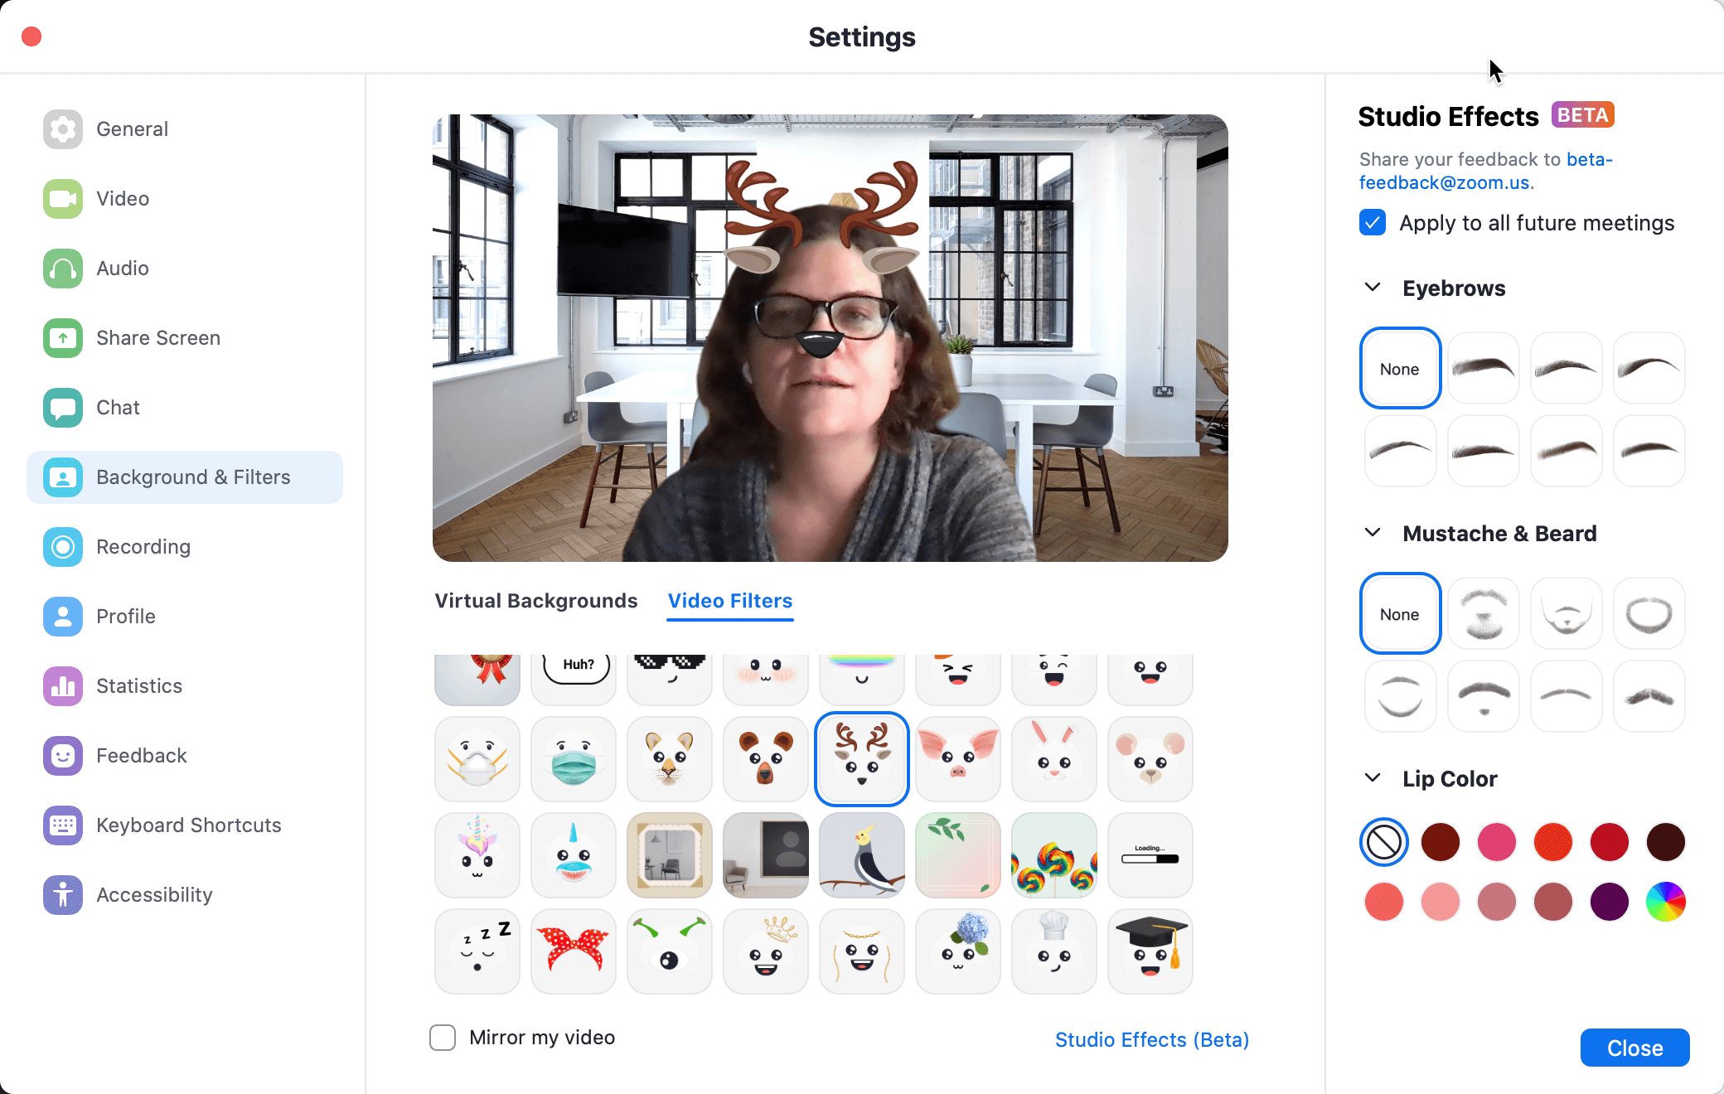Screen dimensions: 1724x1094
Task: Collapse the Lip Color section
Action: point(1375,777)
